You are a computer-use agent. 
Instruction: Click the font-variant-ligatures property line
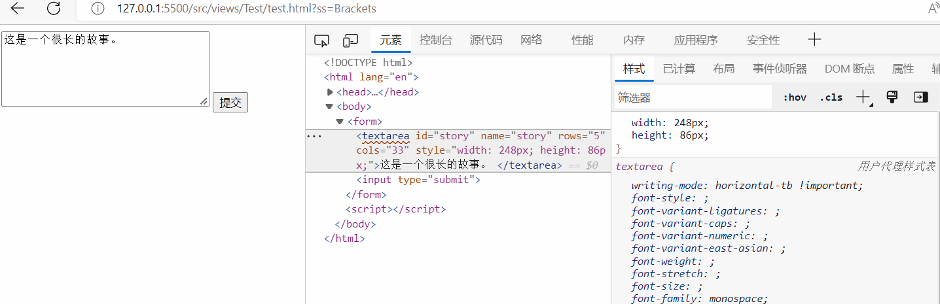[706, 211]
